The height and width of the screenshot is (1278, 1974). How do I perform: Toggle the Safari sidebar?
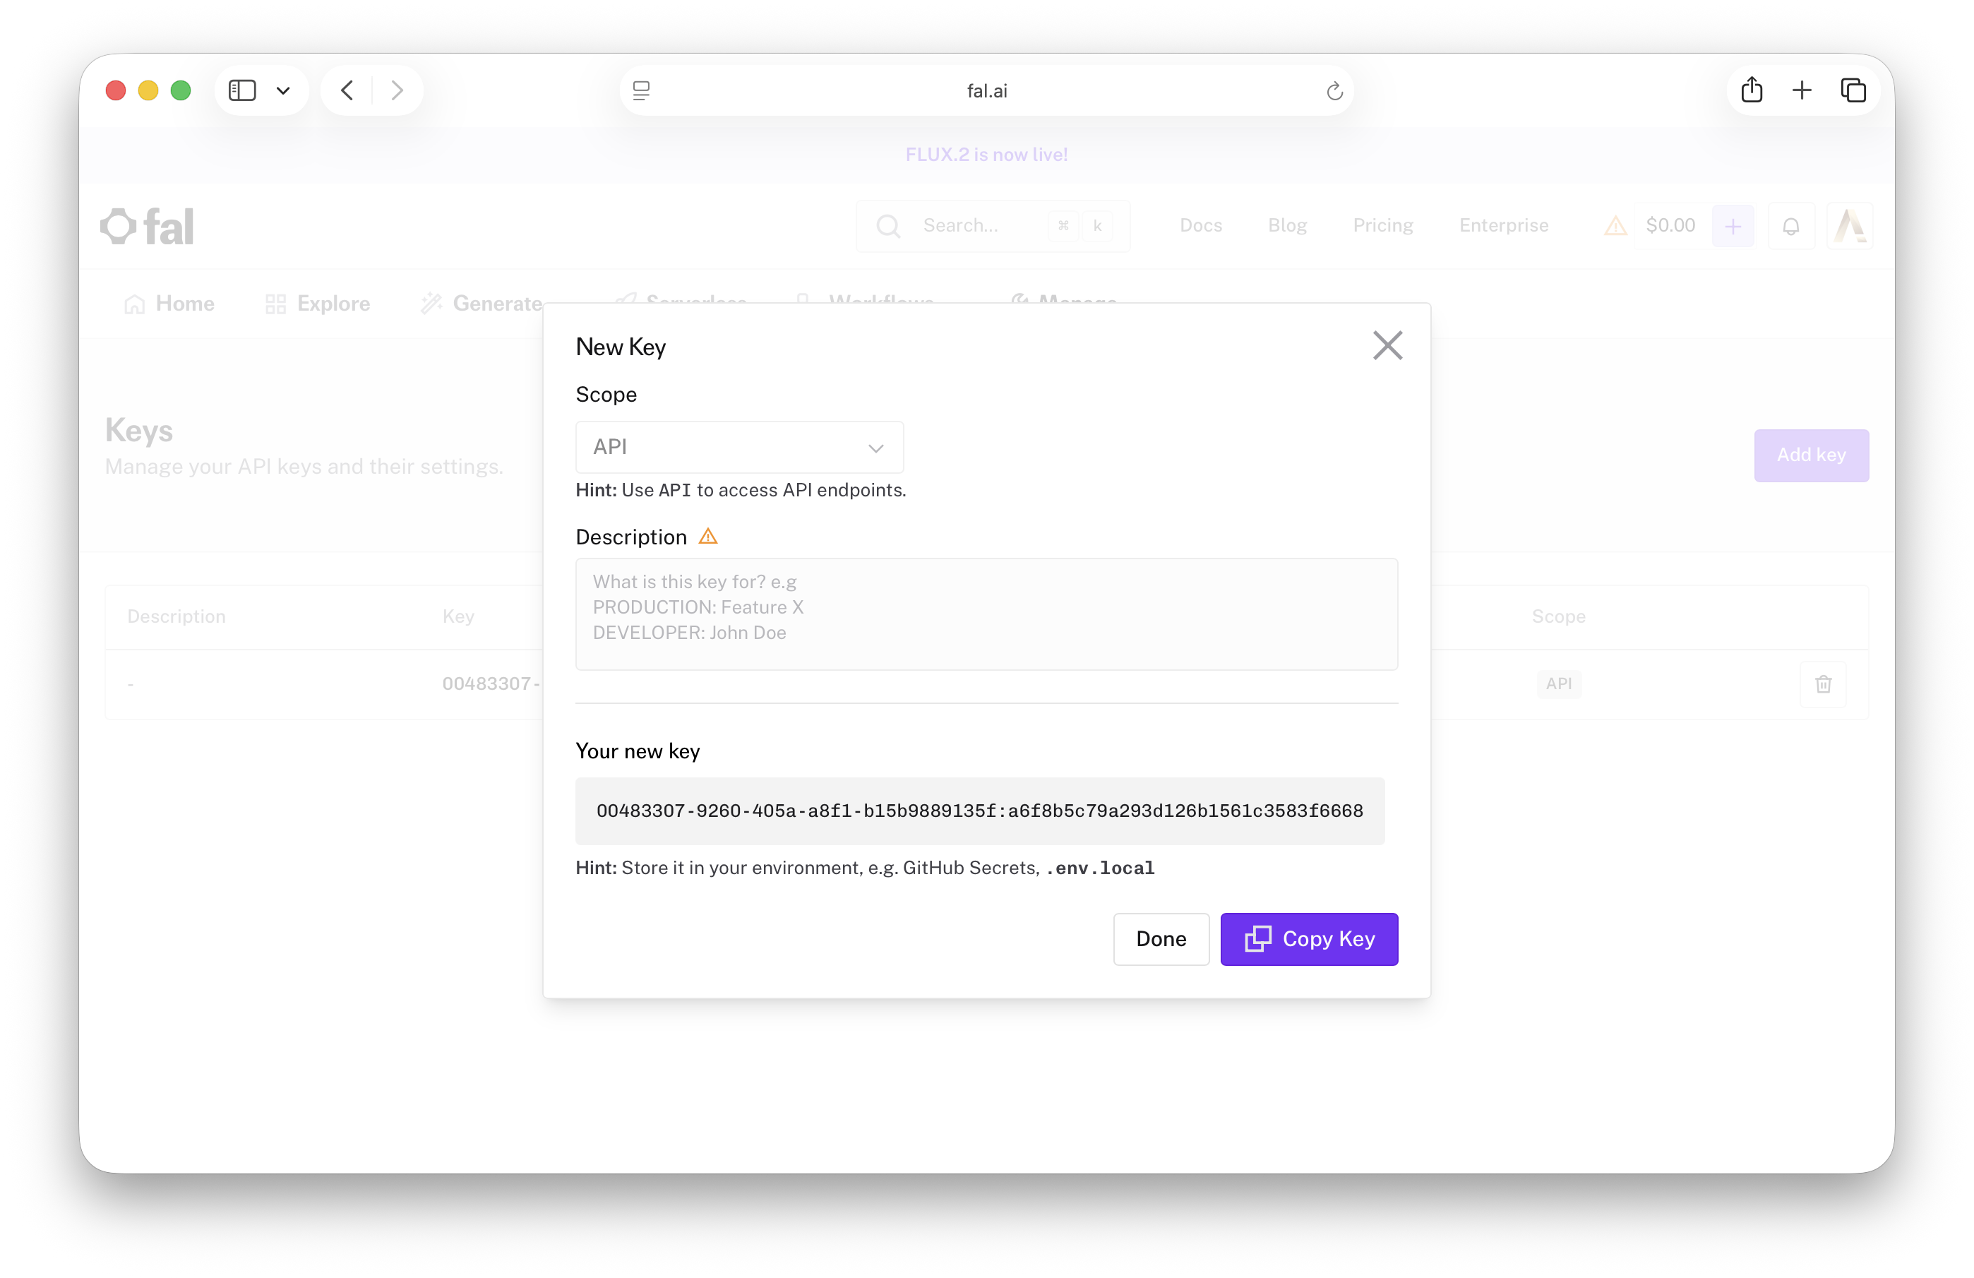point(242,90)
